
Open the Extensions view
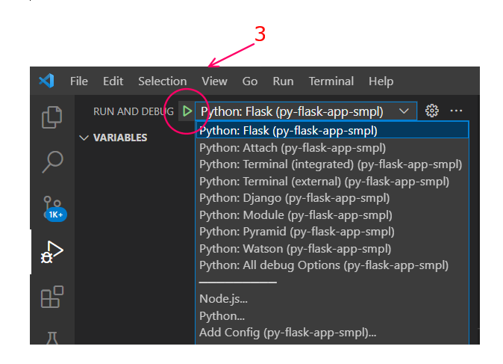pos(51,297)
